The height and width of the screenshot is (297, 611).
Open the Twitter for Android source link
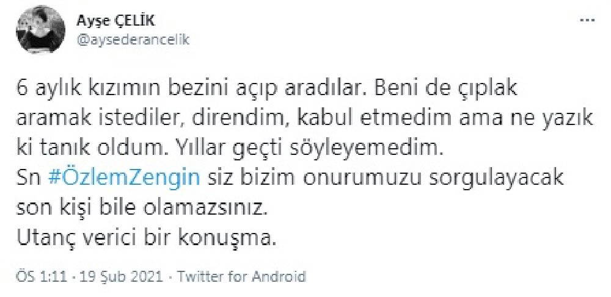point(241,276)
